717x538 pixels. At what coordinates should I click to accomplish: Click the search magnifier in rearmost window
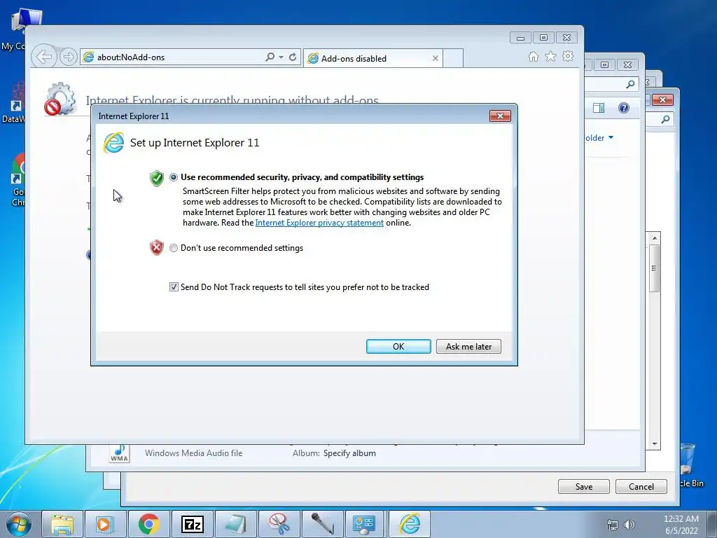(665, 119)
